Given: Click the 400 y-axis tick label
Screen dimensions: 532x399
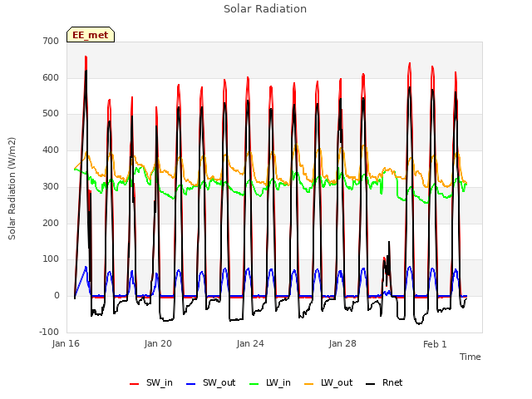Looking at the screenshot, I should pyautogui.click(x=51, y=150).
